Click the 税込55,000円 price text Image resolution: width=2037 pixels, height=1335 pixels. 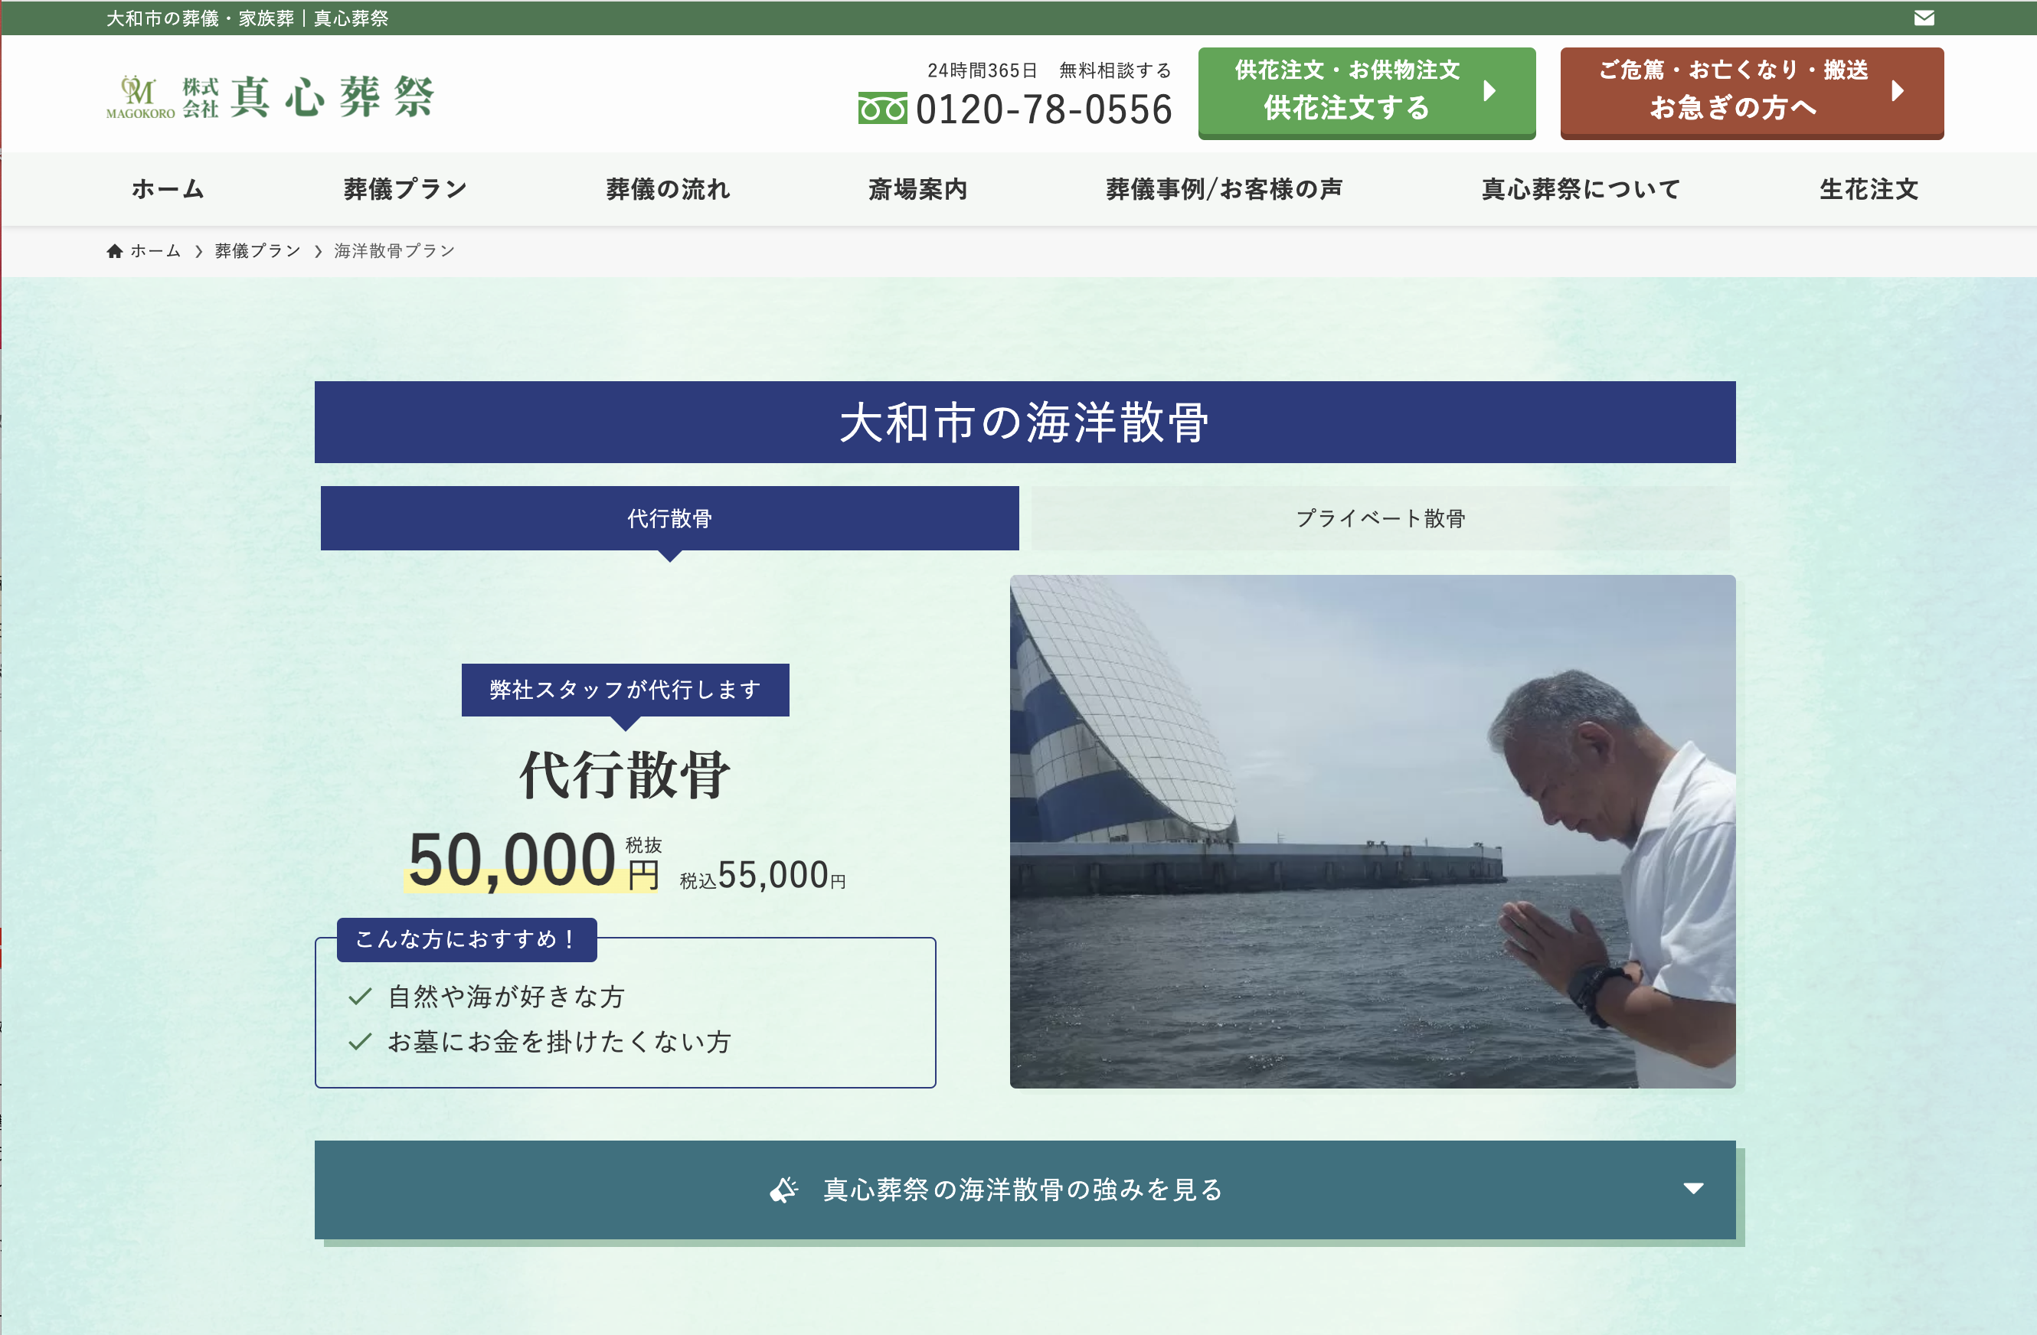(x=762, y=876)
